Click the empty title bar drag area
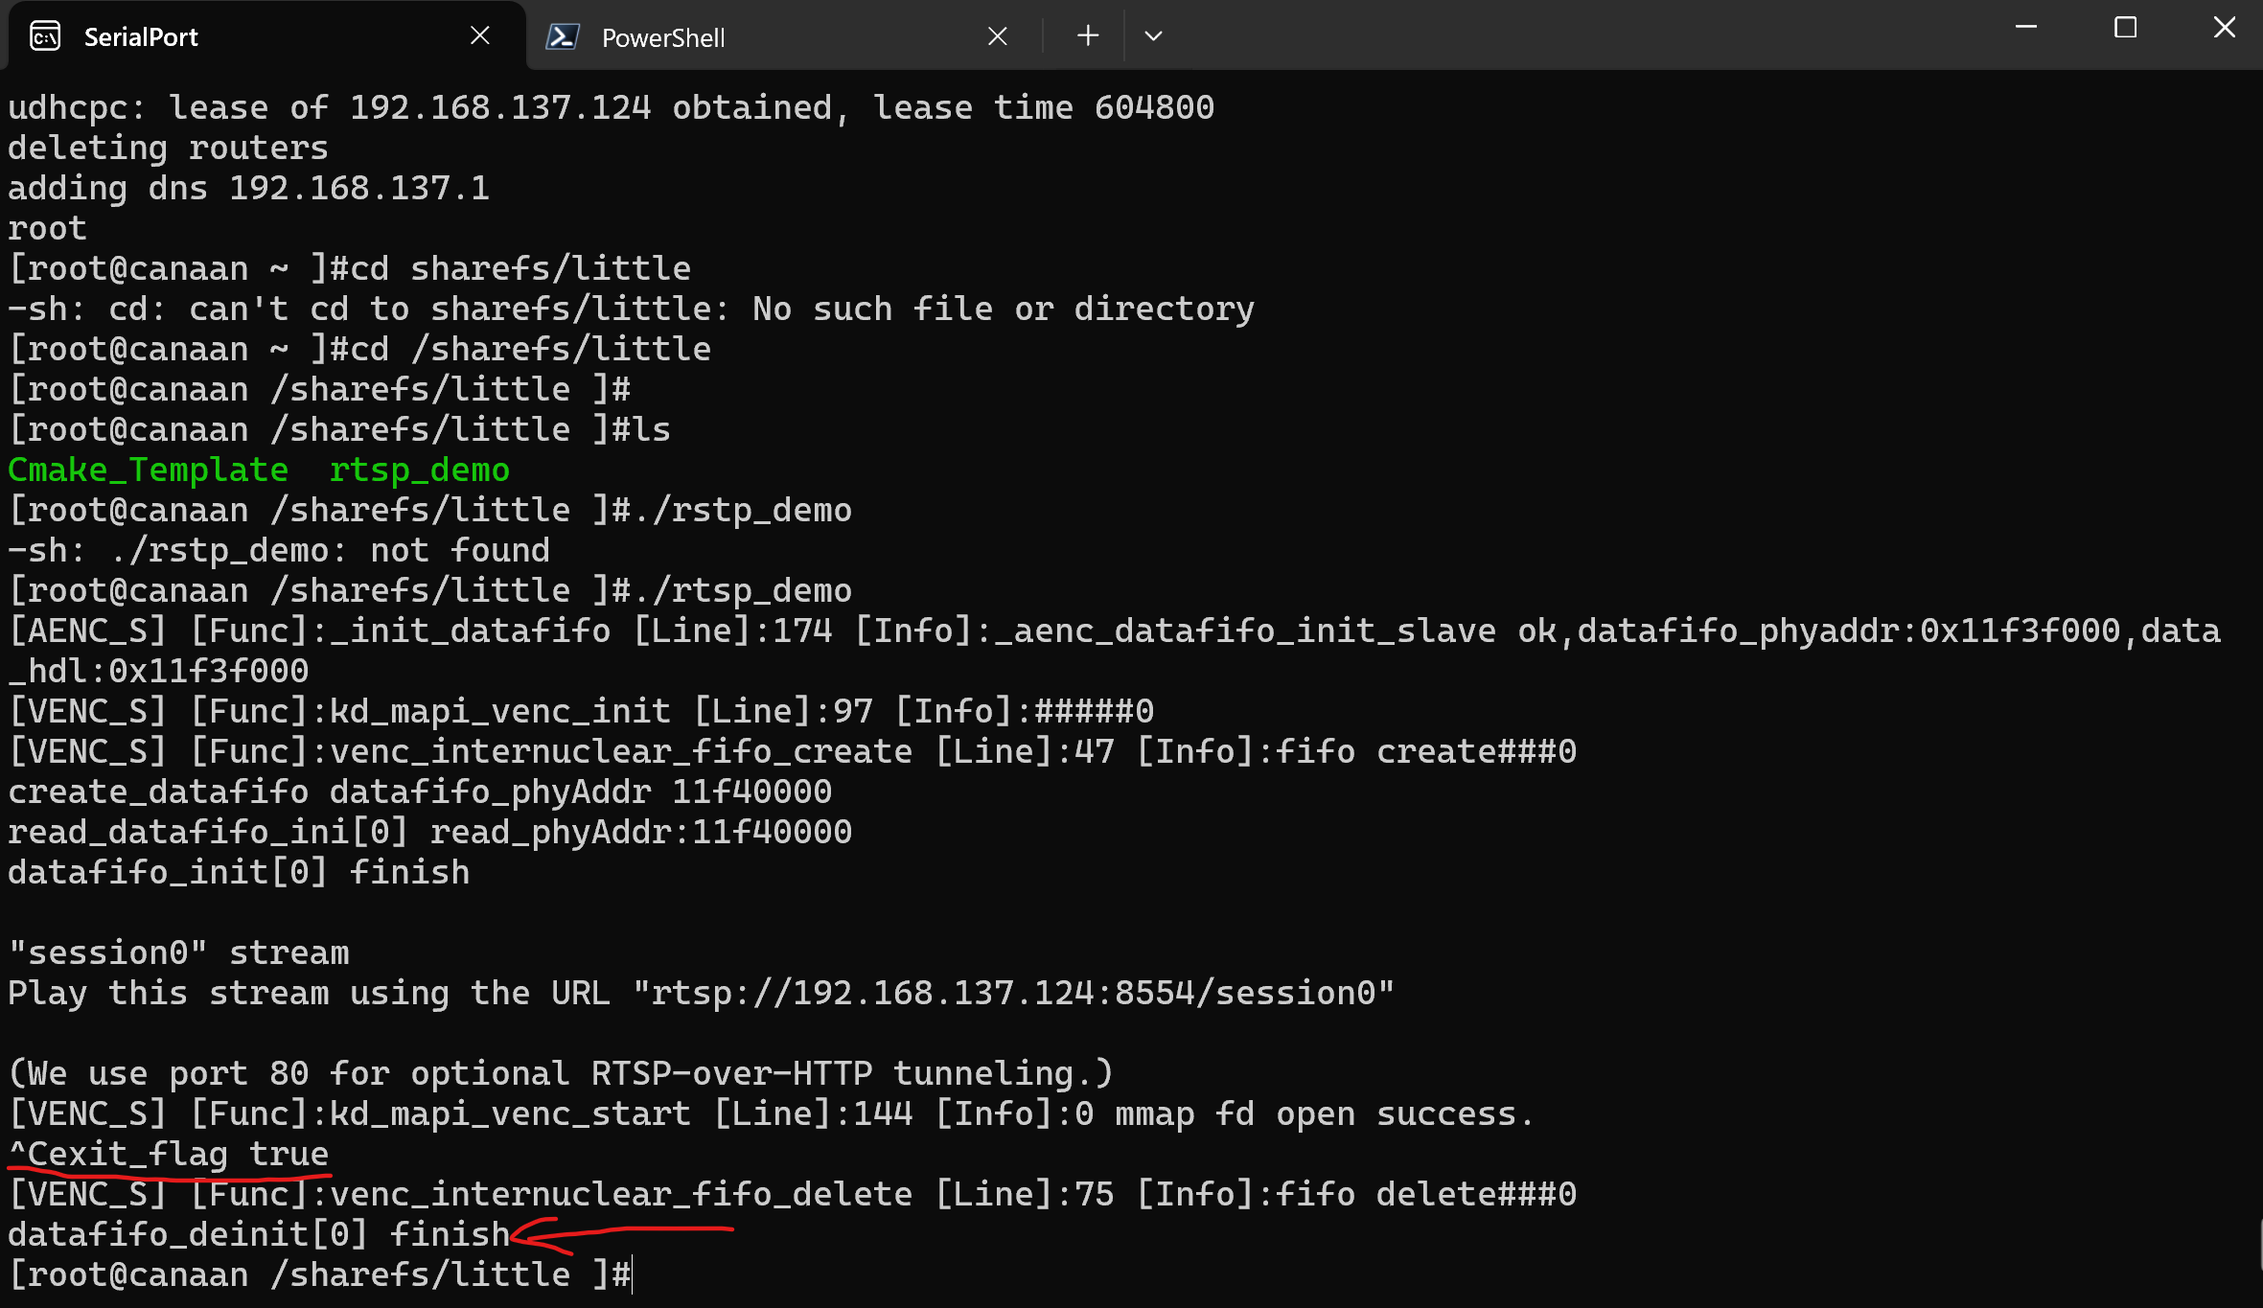Image resolution: width=2263 pixels, height=1308 pixels. pyautogui.click(x=1582, y=35)
